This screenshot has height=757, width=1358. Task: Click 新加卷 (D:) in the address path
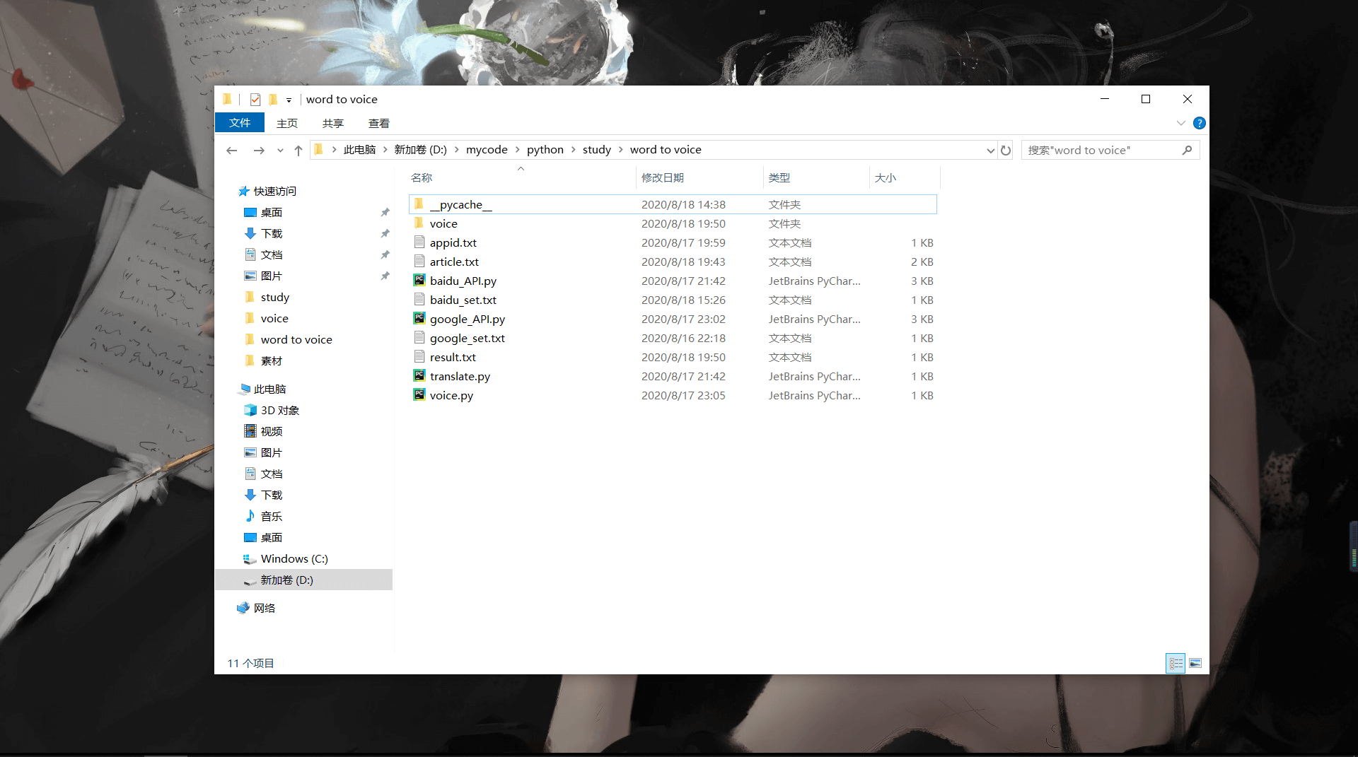tap(420, 150)
